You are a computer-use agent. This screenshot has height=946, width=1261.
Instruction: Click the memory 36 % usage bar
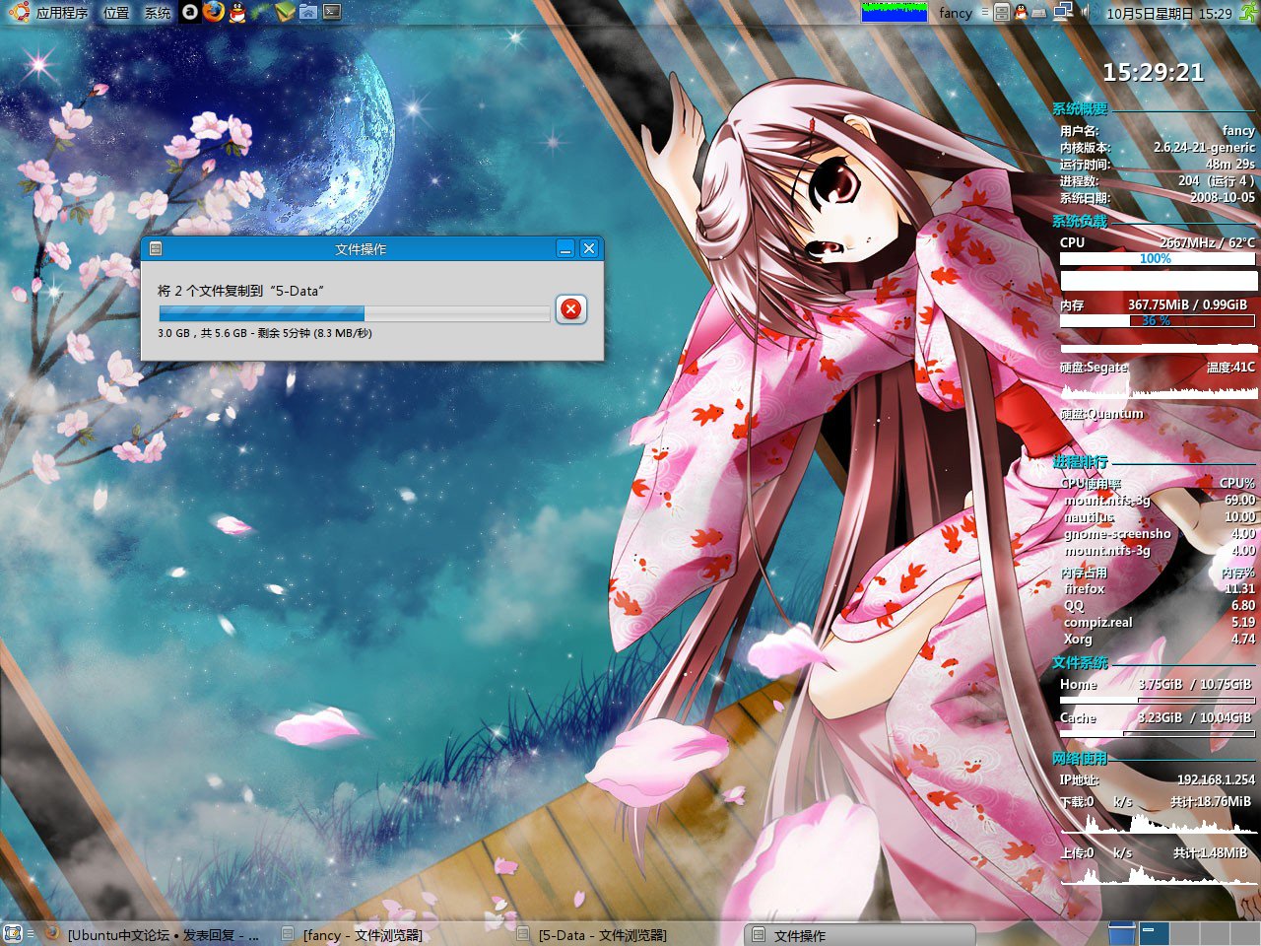click(1158, 320)
